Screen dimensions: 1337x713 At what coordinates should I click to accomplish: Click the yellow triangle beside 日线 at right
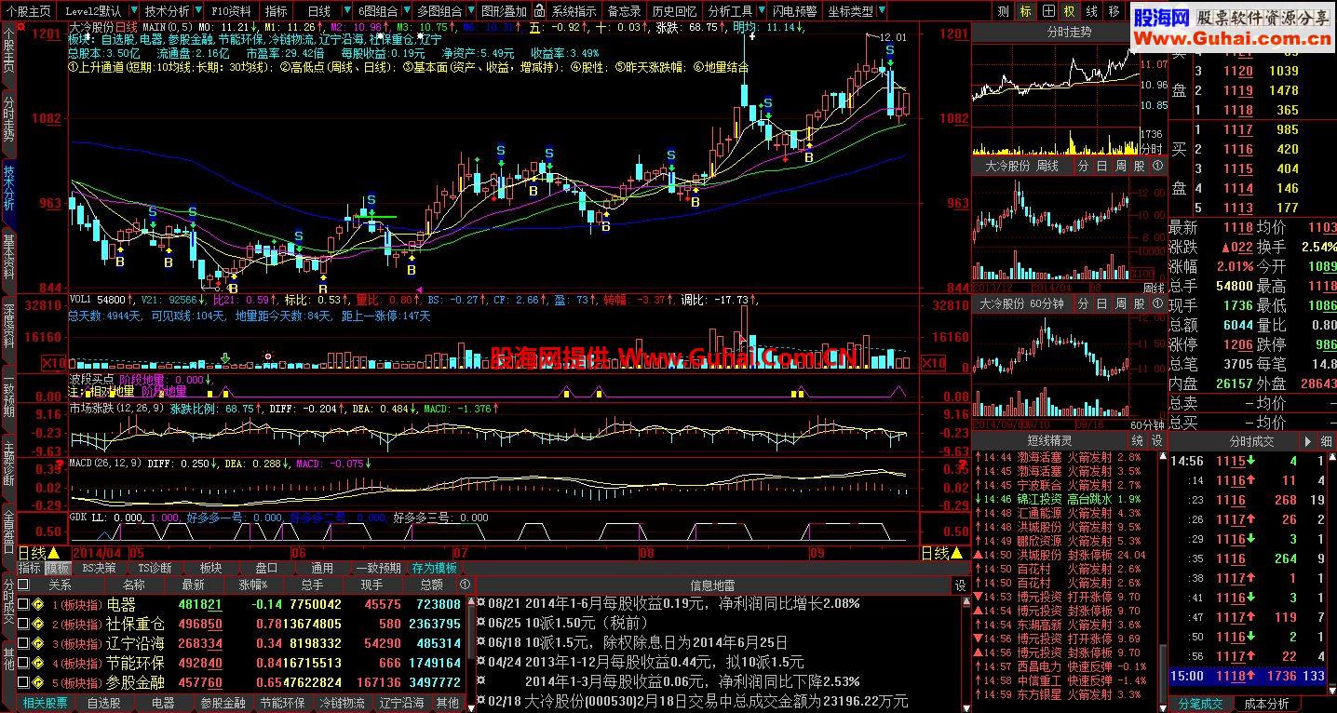(956, 553)
